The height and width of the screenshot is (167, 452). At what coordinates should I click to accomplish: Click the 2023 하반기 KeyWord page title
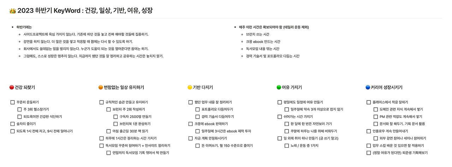pyautogui.click(x=85, y=11)
